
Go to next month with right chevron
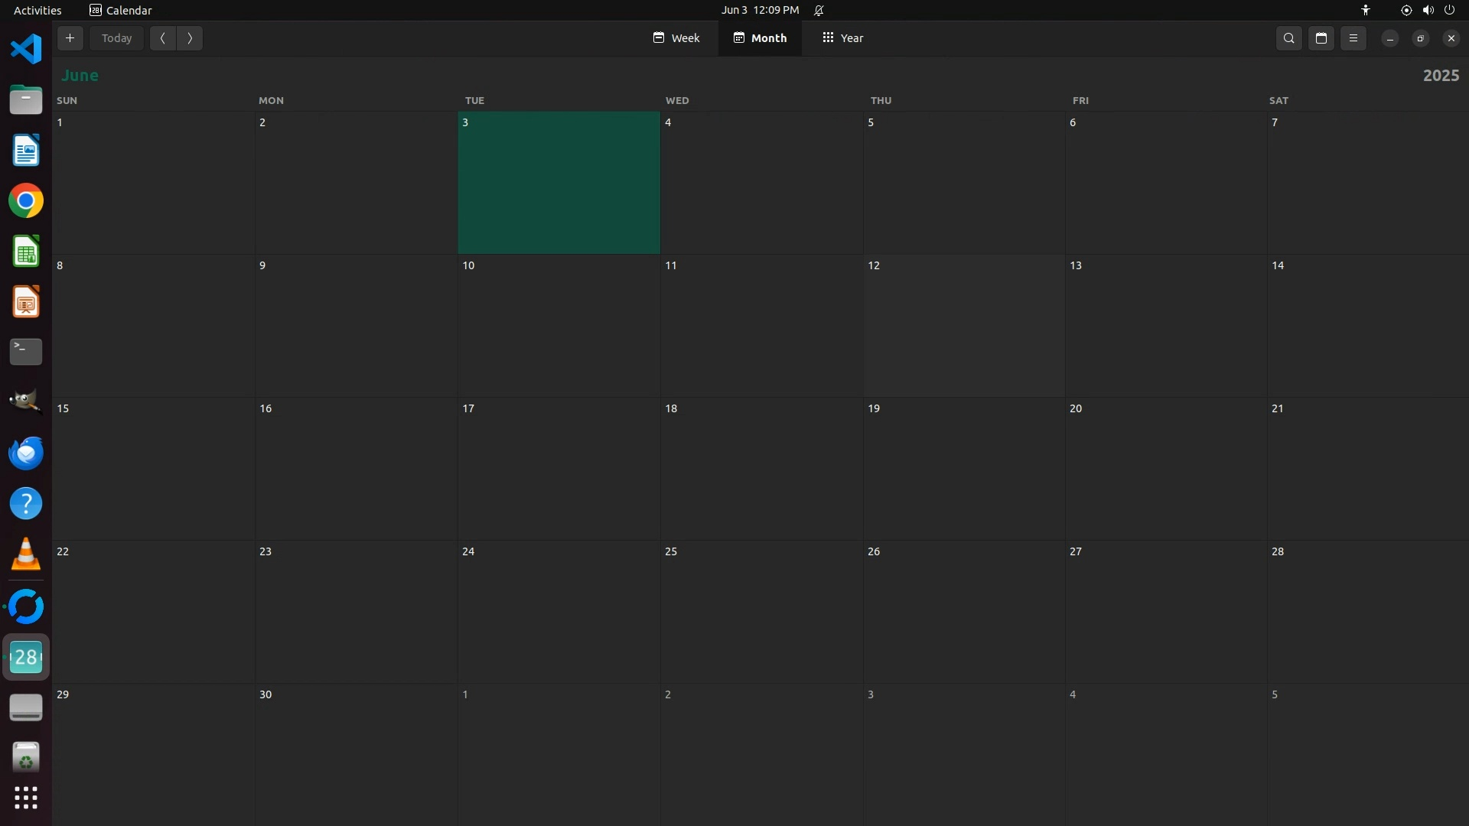[190, 38]
